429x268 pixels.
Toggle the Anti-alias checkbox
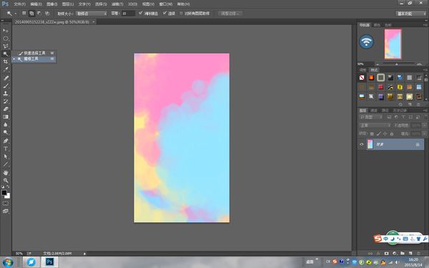(x=140, y=13)
